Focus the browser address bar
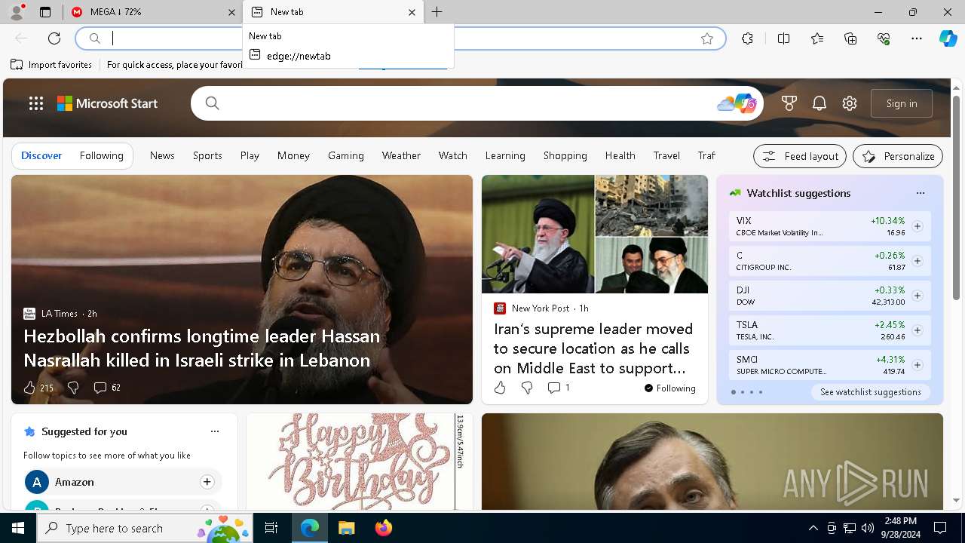The width and height of the screenshot is (965, 543). click(x=400, y=38)
